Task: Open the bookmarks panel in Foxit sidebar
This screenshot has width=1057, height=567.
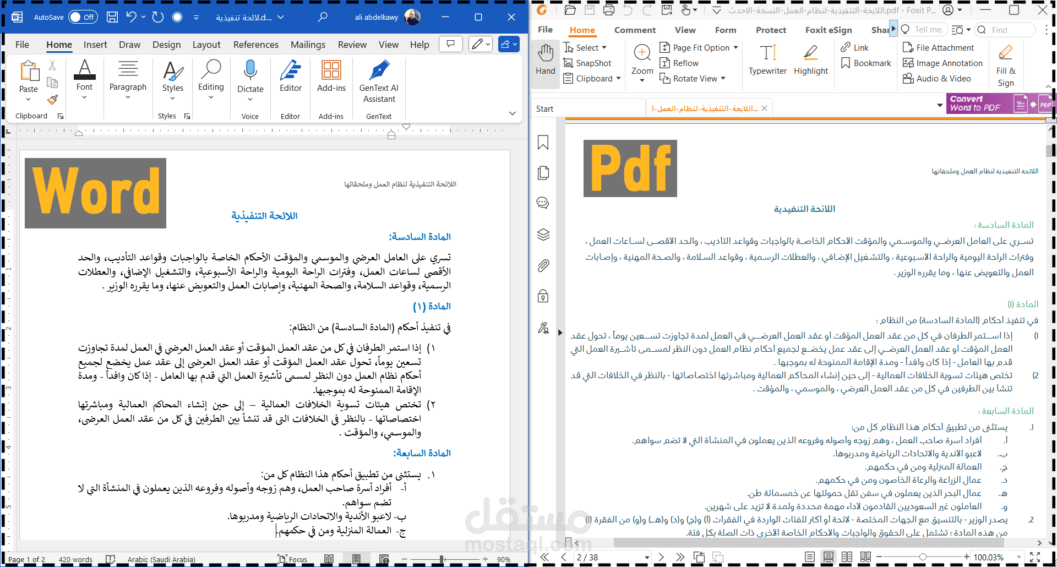Action: click(543, 143)
